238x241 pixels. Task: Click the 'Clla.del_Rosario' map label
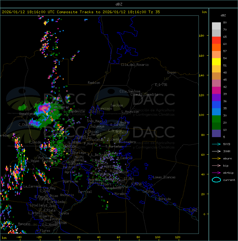point(135,65)
